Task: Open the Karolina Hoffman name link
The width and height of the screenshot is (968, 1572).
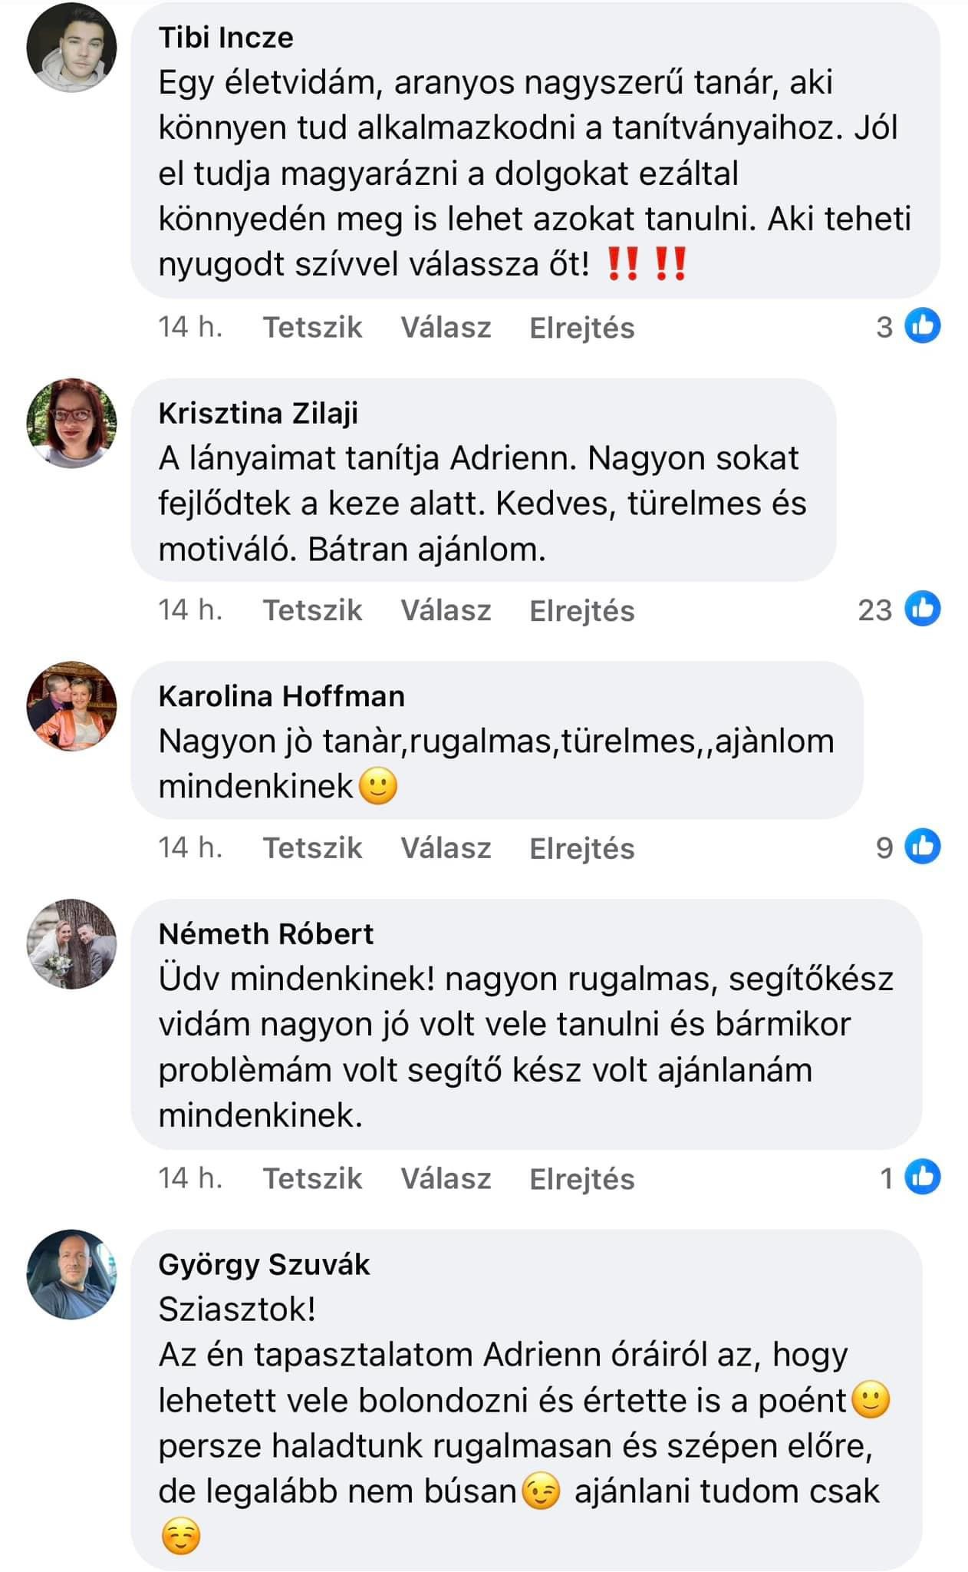Action: (281, 696)
